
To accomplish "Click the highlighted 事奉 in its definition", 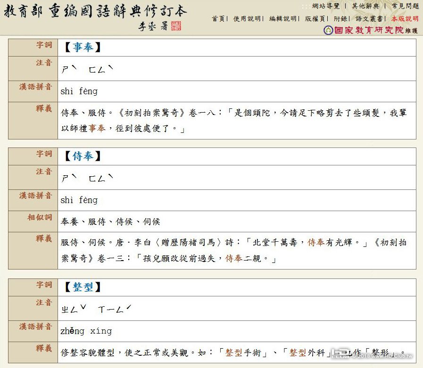I will (97, 128).
